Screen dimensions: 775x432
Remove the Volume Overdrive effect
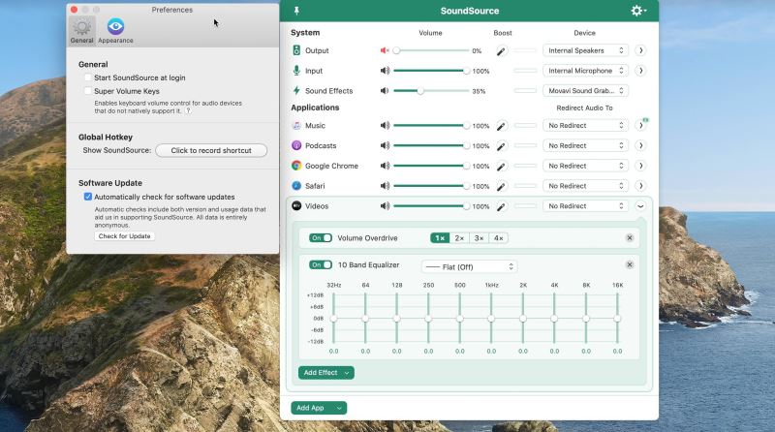630,237
